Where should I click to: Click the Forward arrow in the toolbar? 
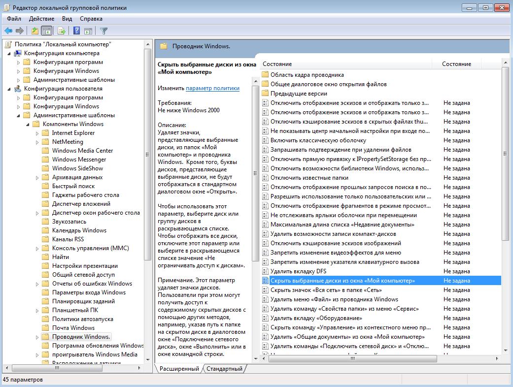[x=20, y=31]
